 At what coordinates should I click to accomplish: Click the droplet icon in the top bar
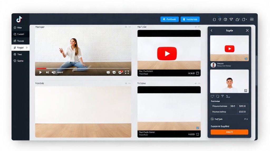coord(214,19)
